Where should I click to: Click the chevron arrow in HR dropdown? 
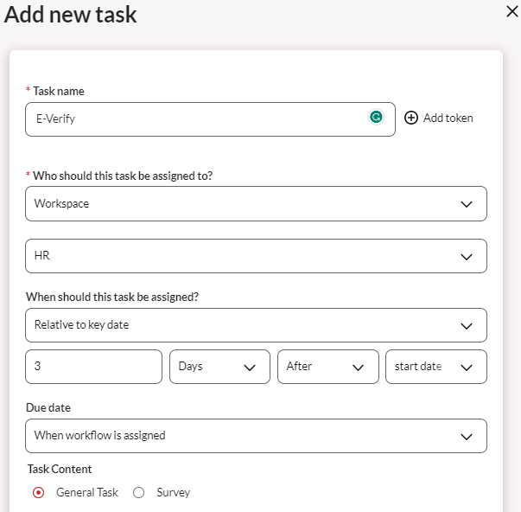(x=467, y=257)
